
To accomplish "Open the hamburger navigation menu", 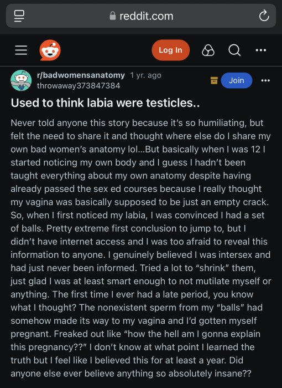I will pyautogui.click(x=21, y=50).
